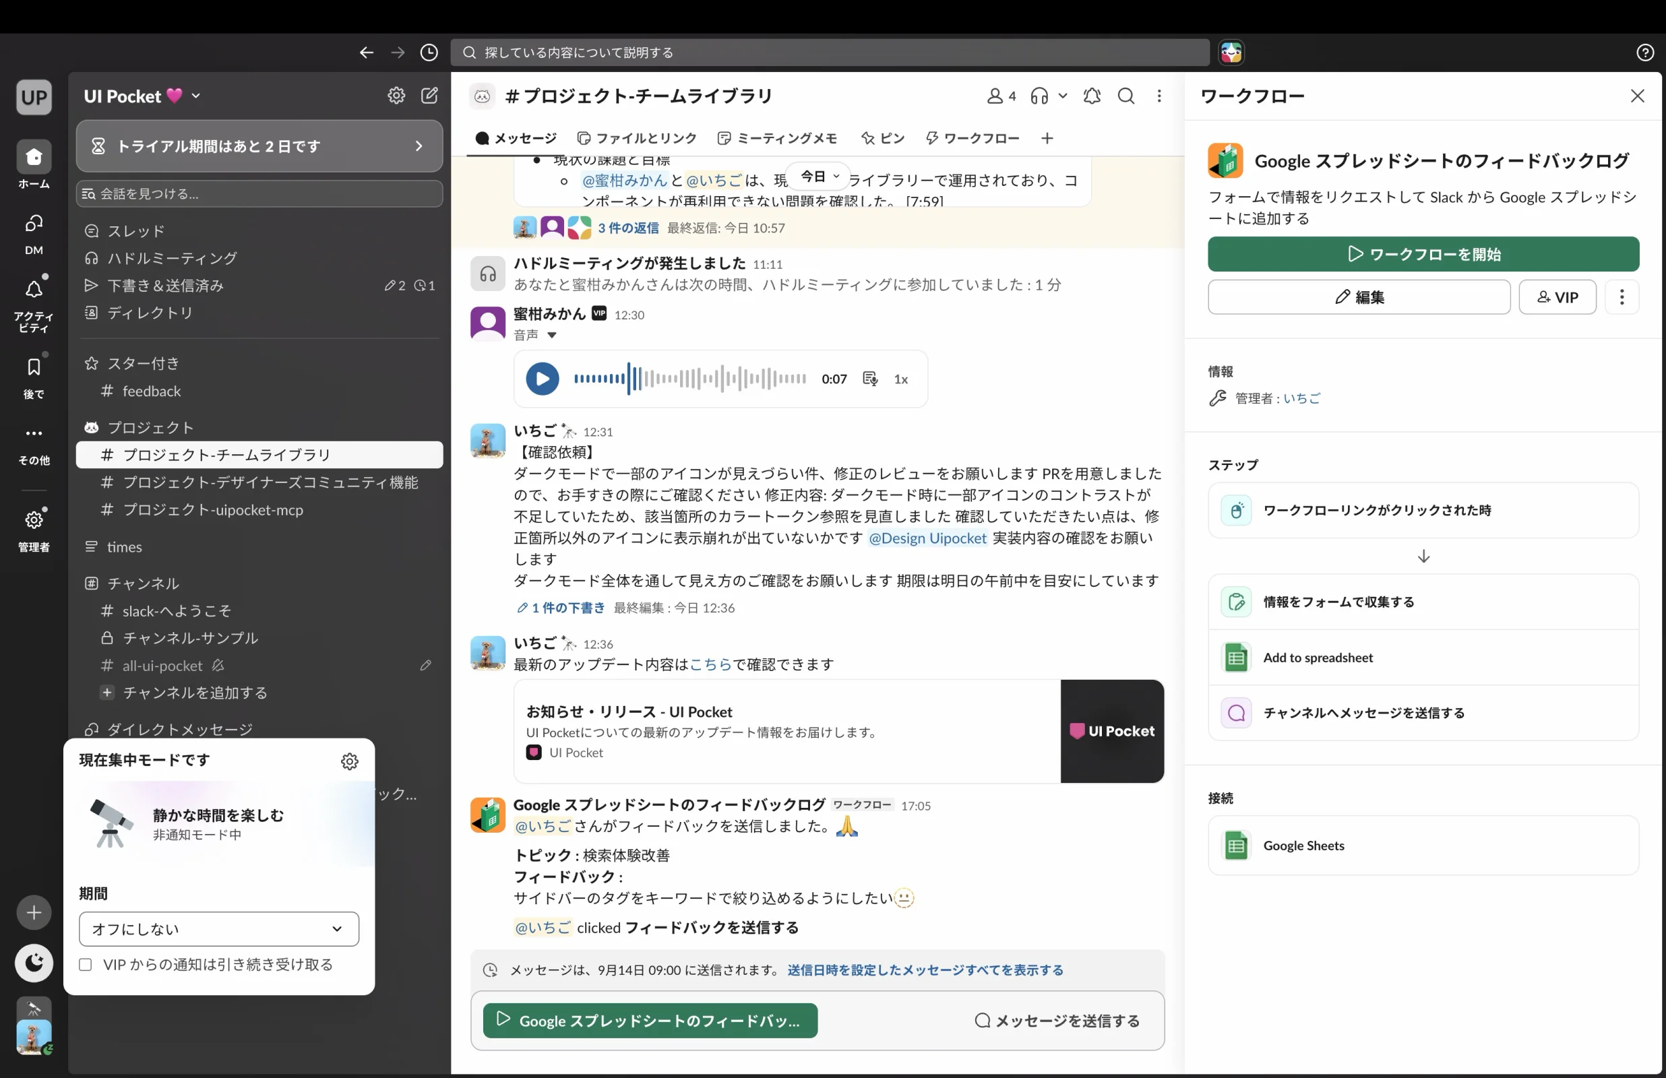The height and width of the screenshot is (1078, 1666).
Task: Open スレッド in sidebar
Action: pos(259,230)
